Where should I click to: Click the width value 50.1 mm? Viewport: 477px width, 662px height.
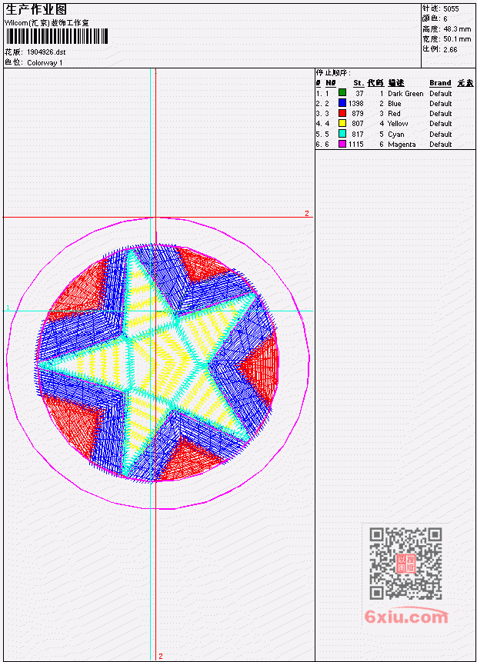coord(457,39)
